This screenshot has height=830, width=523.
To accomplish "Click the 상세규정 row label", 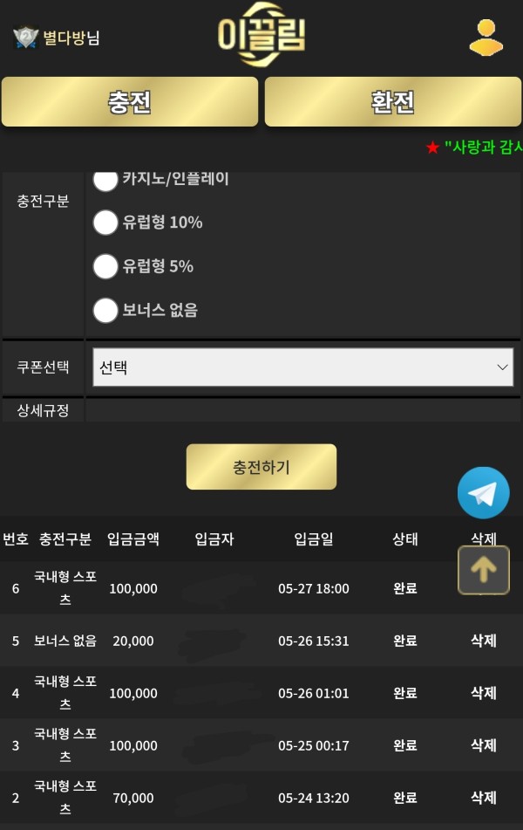I will click(x=43, y=410).
